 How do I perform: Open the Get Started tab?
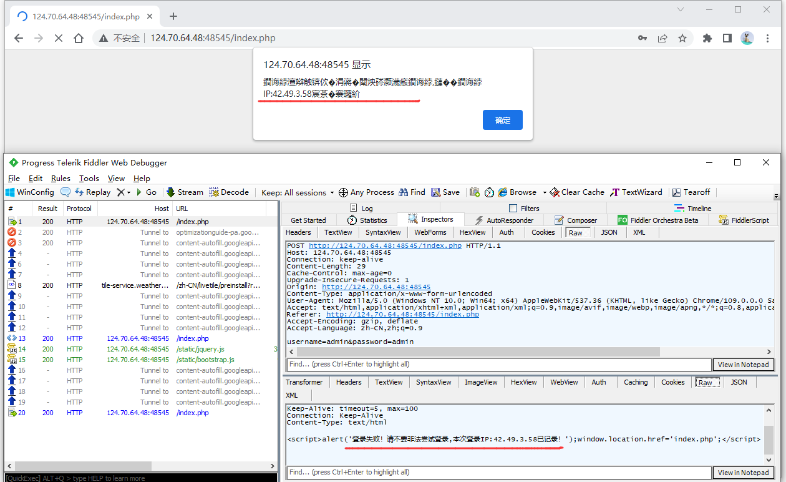click(x=309, y=220)
